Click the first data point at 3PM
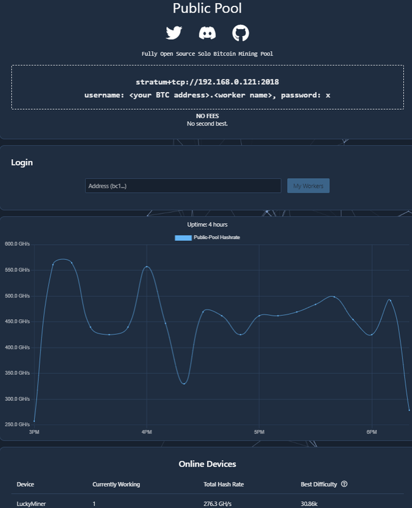The width and height of the screenshot is (412, 508). click(x=34, y=420)
